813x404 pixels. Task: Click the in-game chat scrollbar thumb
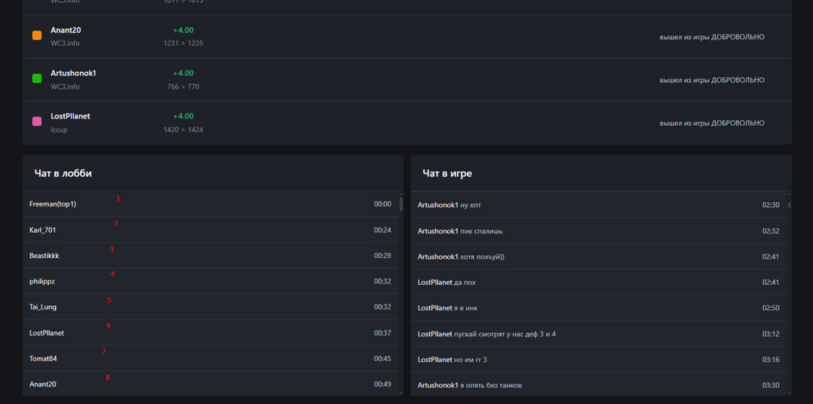tap(789, 204)
